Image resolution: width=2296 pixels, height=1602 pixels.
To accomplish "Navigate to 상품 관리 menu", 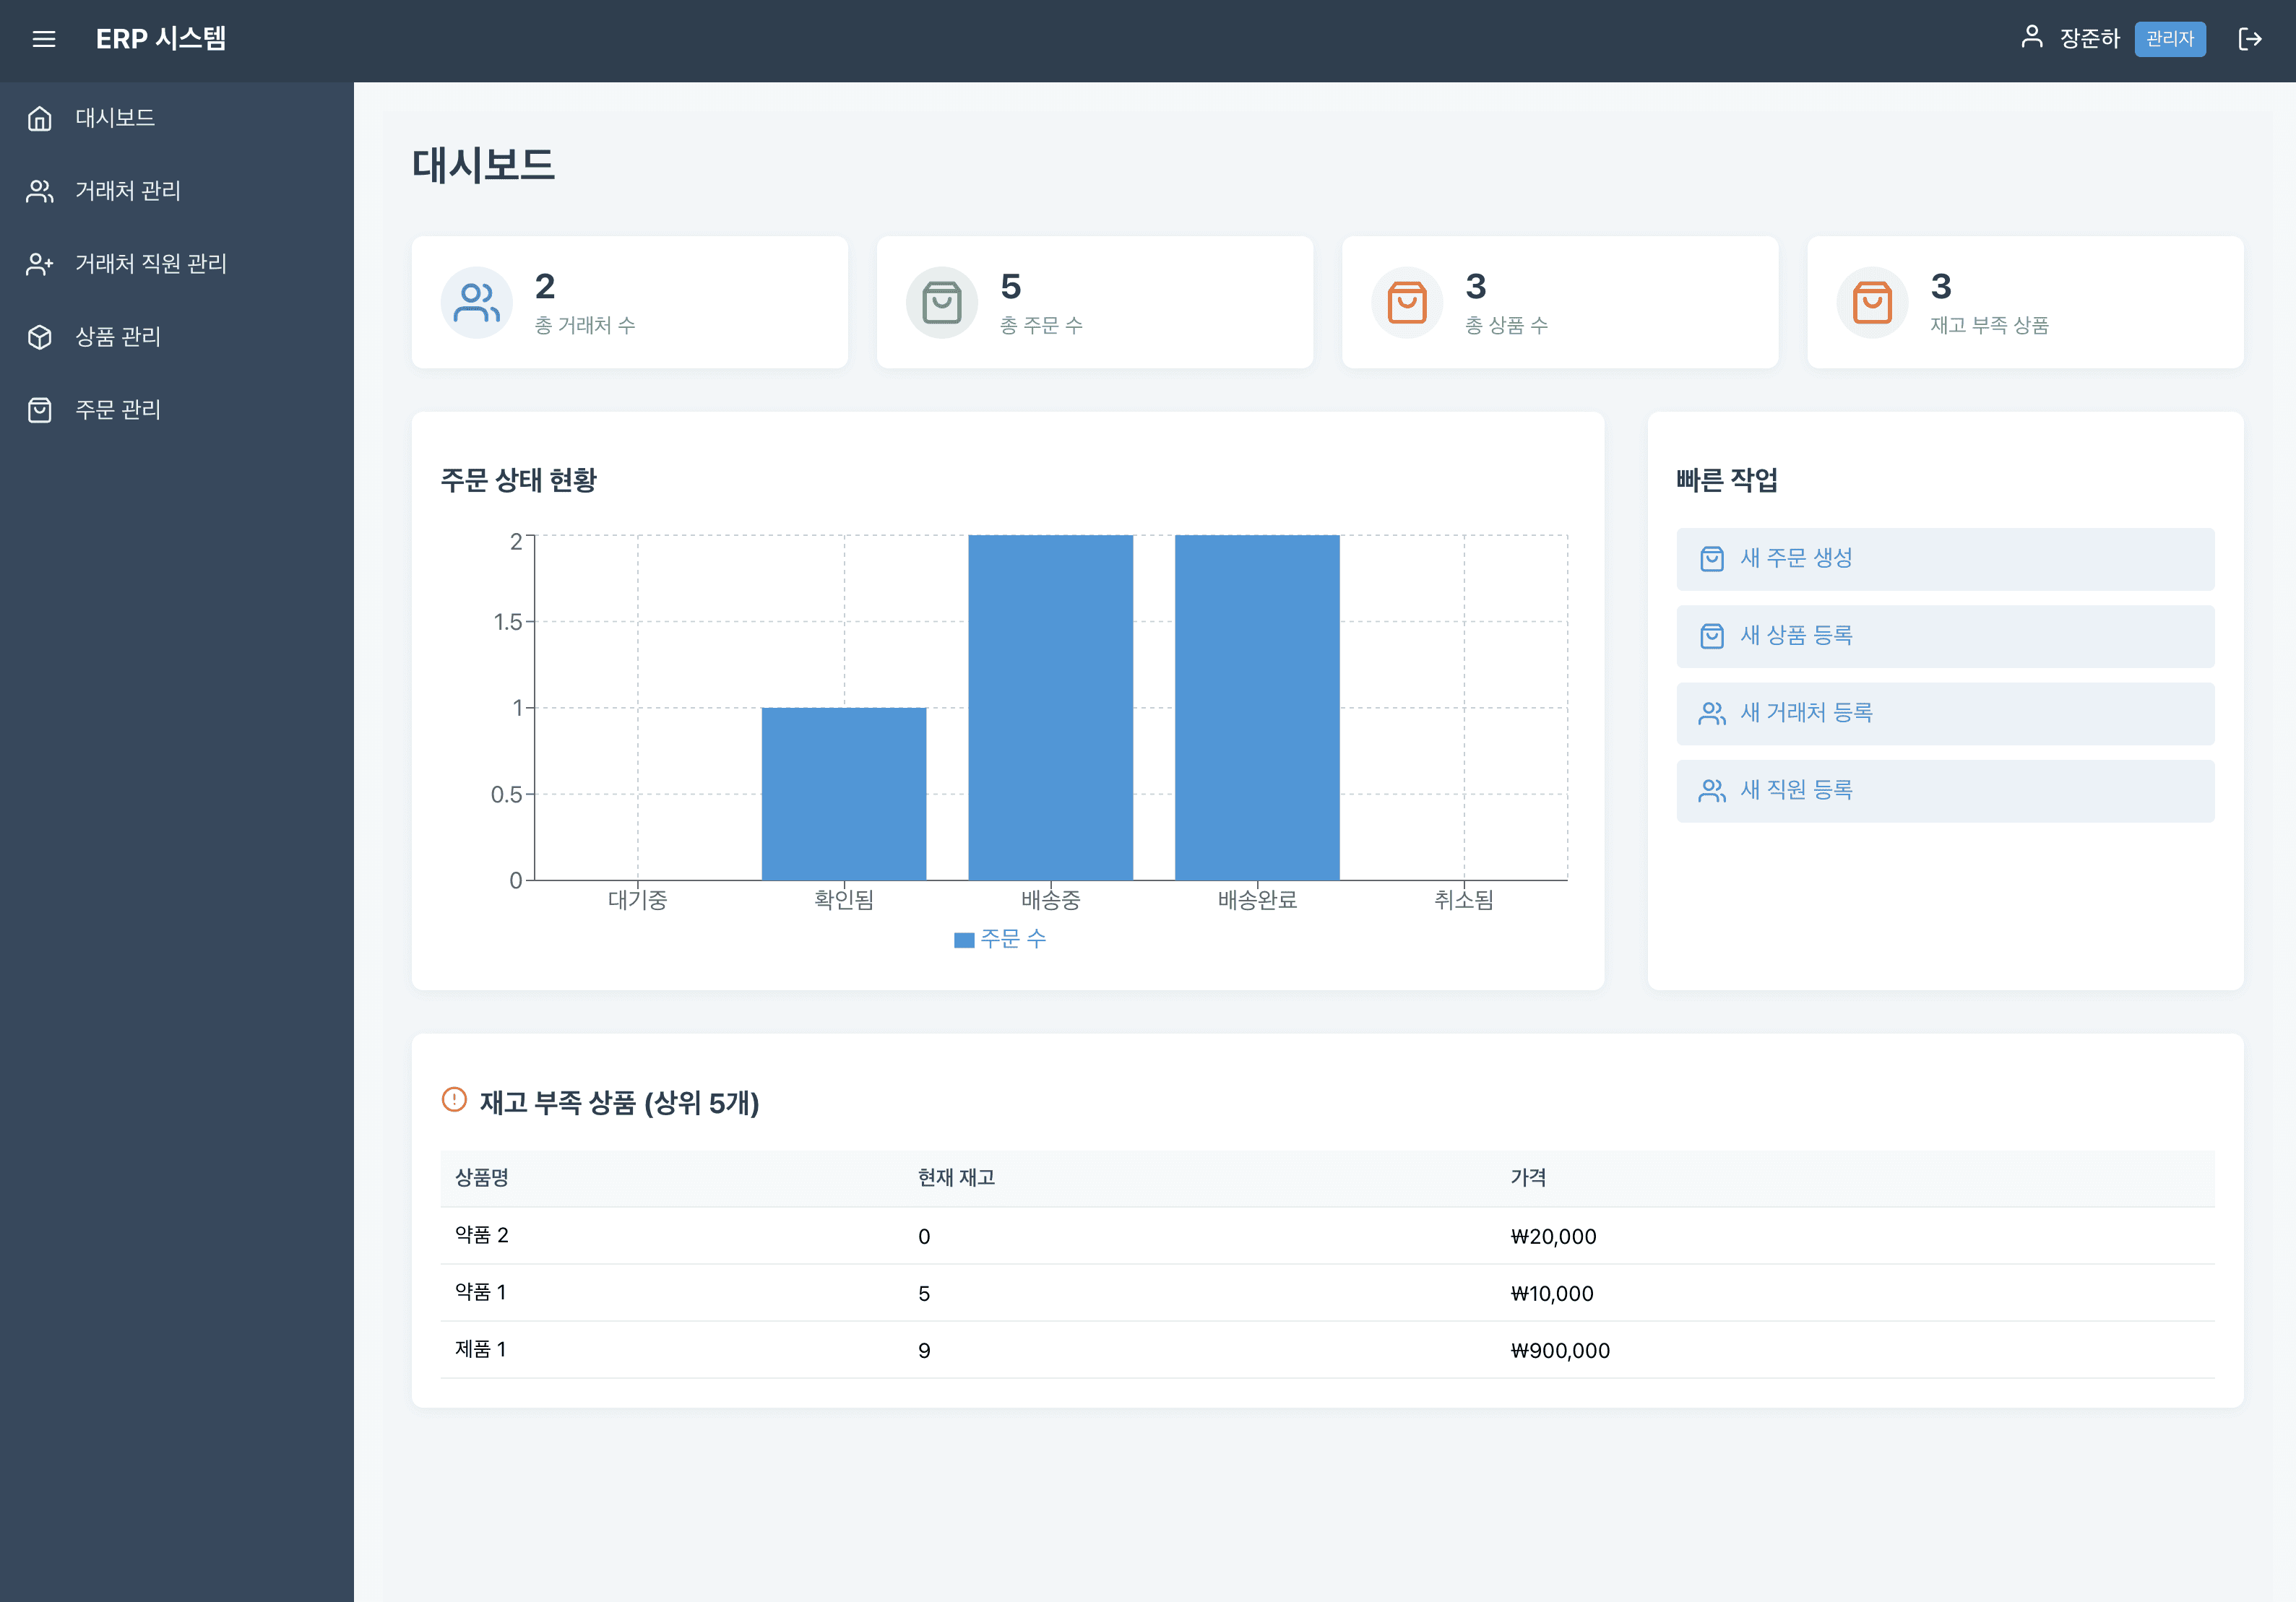I will pyautogui.click(x=177, y=337).
